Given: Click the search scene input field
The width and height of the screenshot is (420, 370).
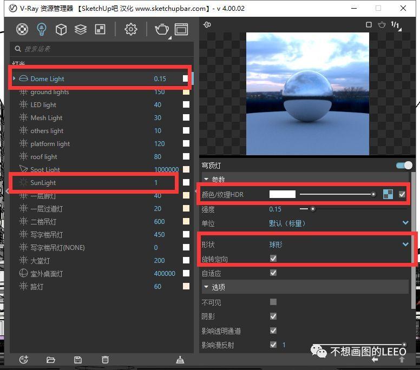Looking at the screenshot, I should pos(102,49).
